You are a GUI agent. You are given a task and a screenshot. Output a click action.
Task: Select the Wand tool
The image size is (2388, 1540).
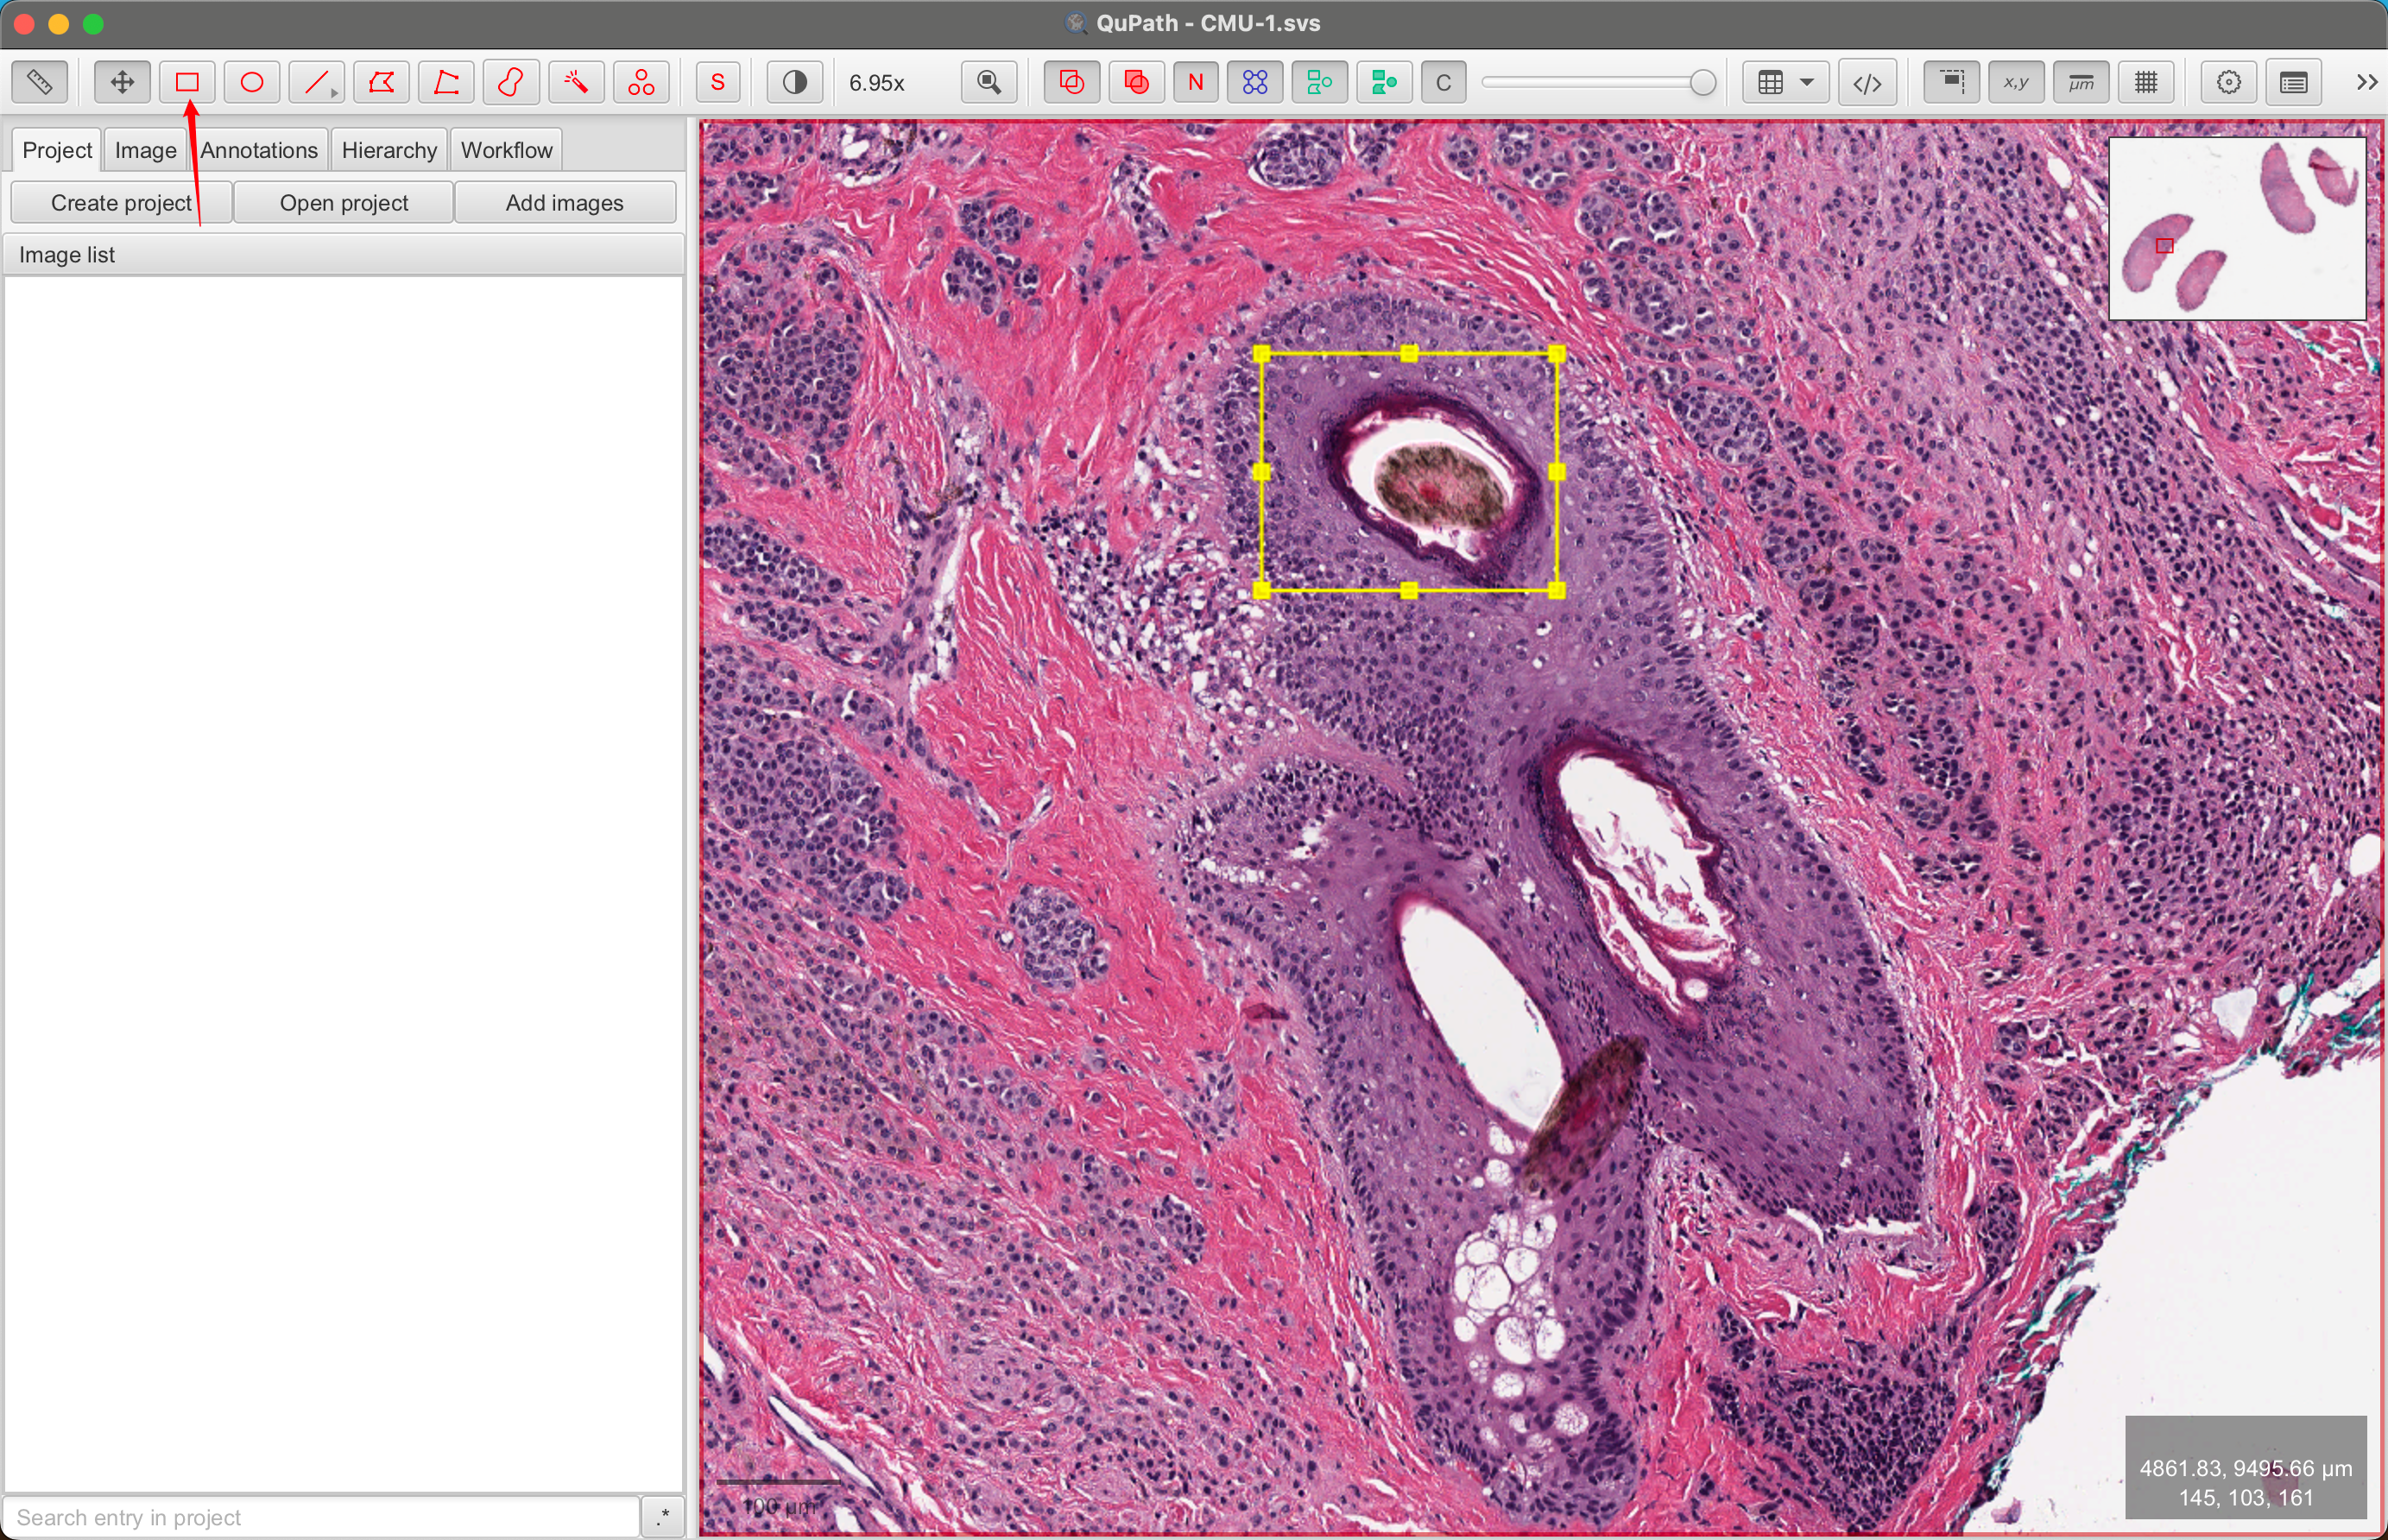pos(576,82)
